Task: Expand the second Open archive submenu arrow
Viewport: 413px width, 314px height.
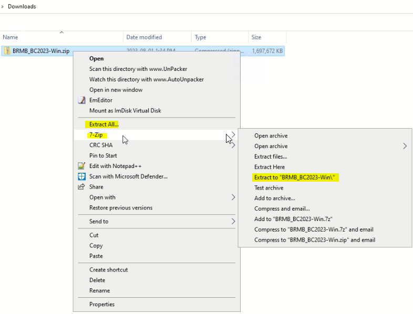Action: coord(405,146)
